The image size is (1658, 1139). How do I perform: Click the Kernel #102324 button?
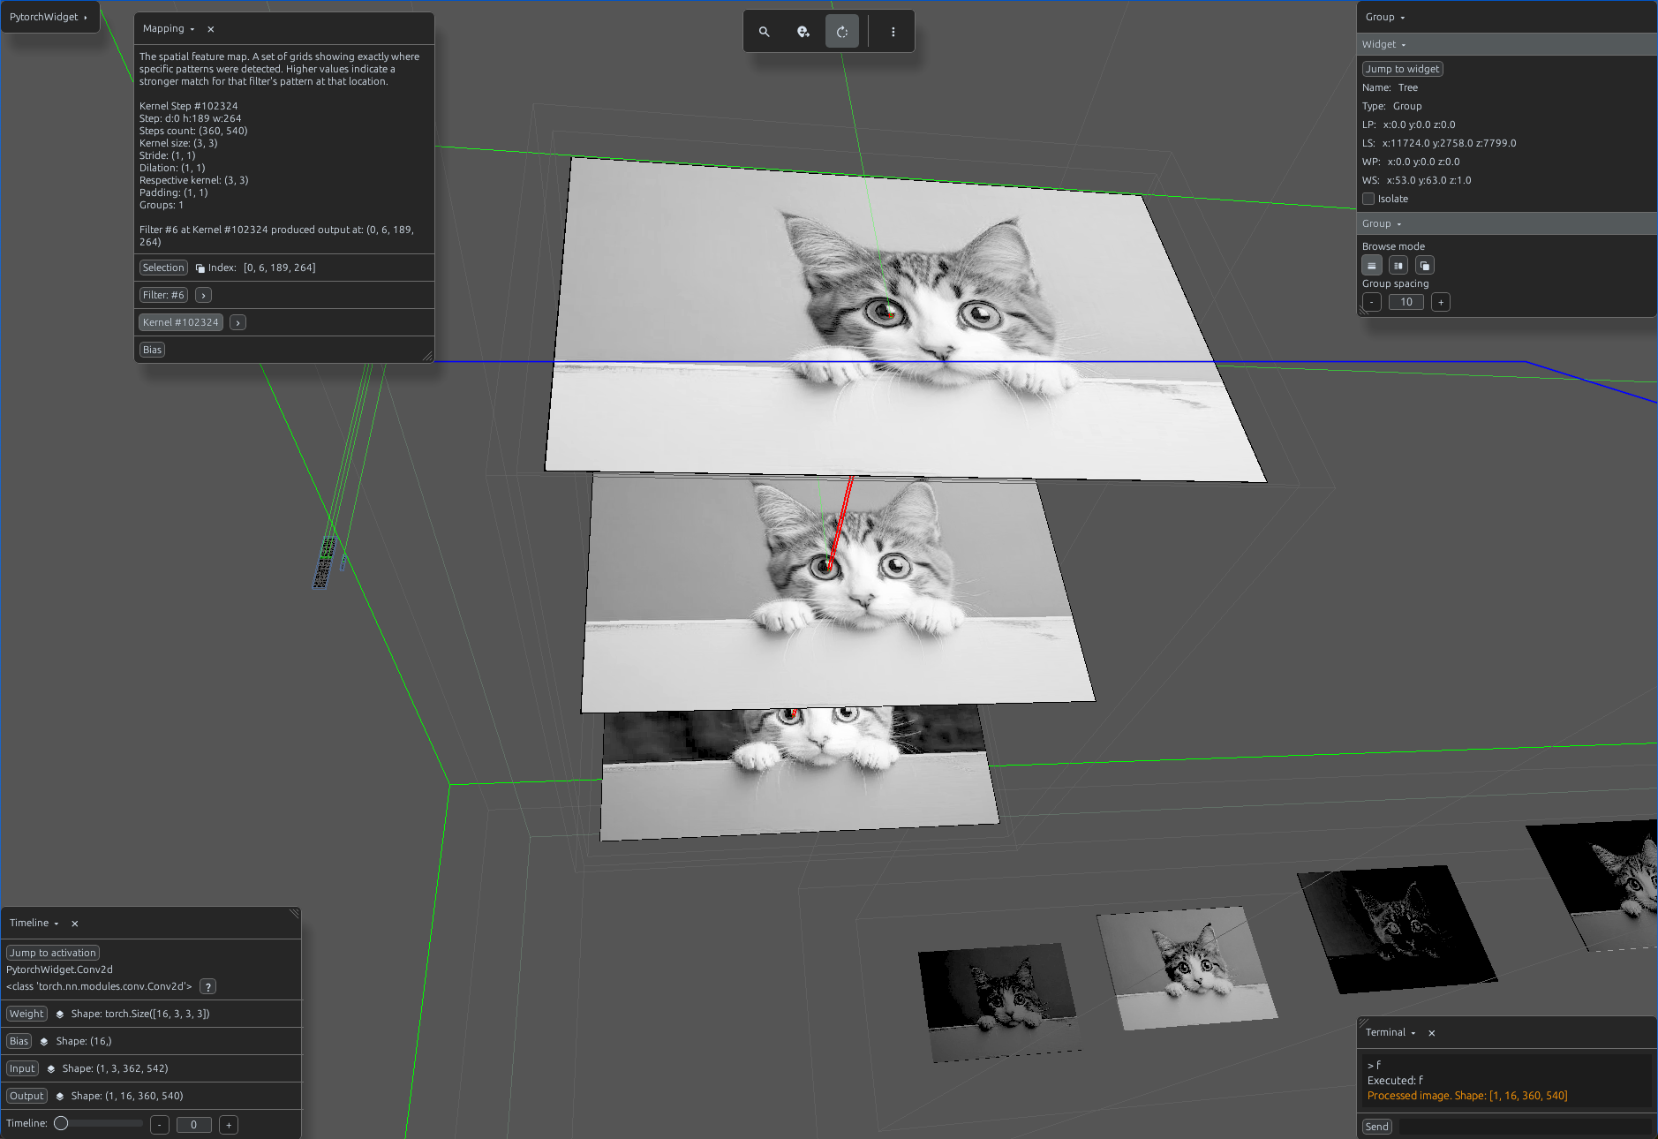pyautogui.click(x=181, y=322)
